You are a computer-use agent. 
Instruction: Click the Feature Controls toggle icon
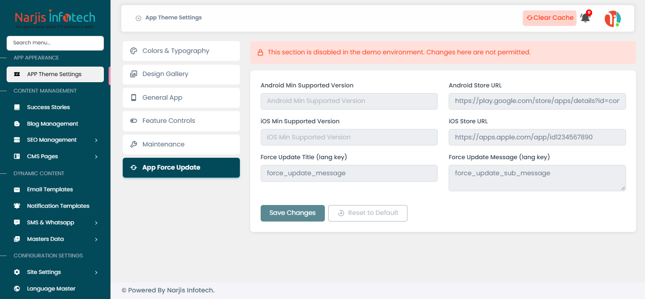tap(134, 121)
